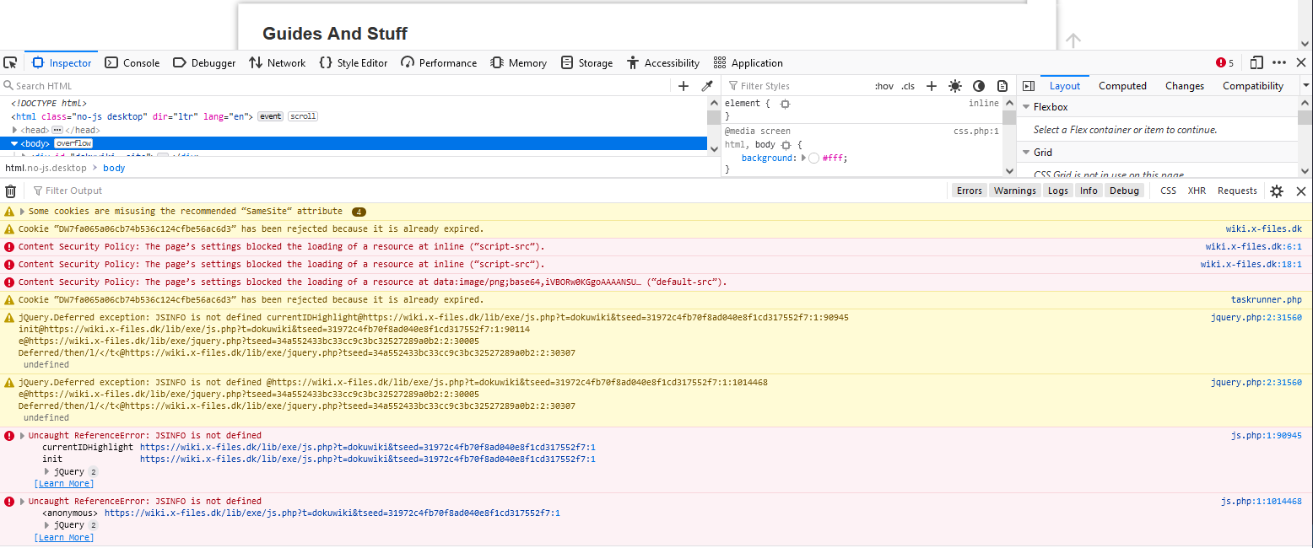Open console settings with the gear icon
The image size is (1313, 548).
[1276, 191]
